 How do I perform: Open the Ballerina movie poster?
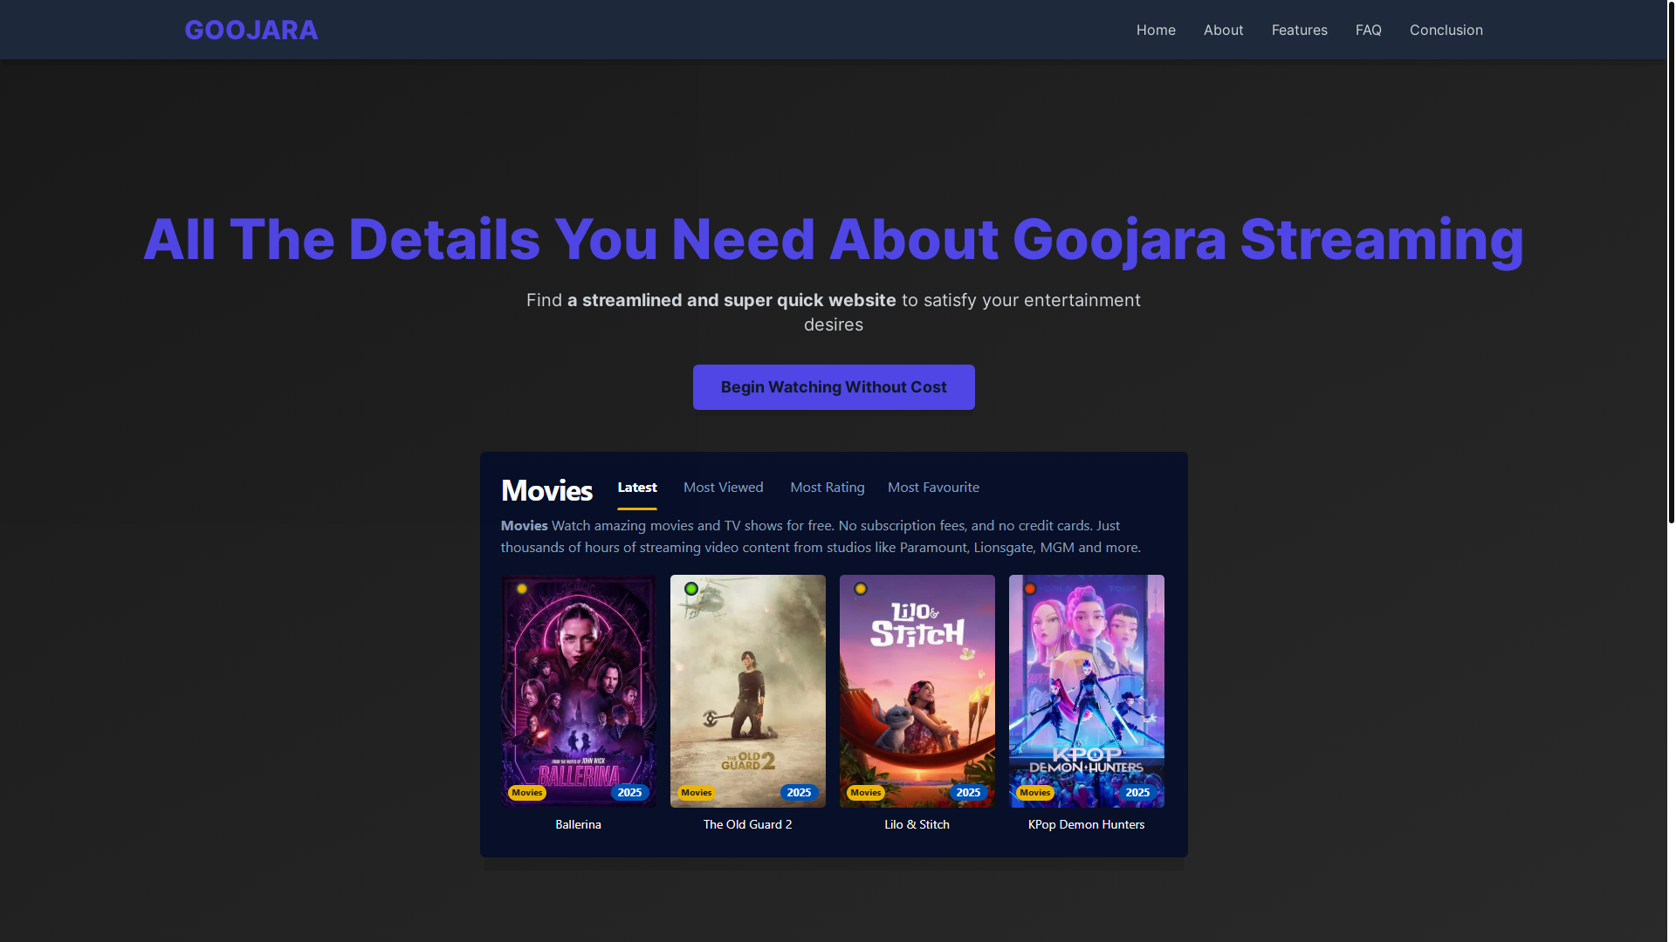coord(578,691)
